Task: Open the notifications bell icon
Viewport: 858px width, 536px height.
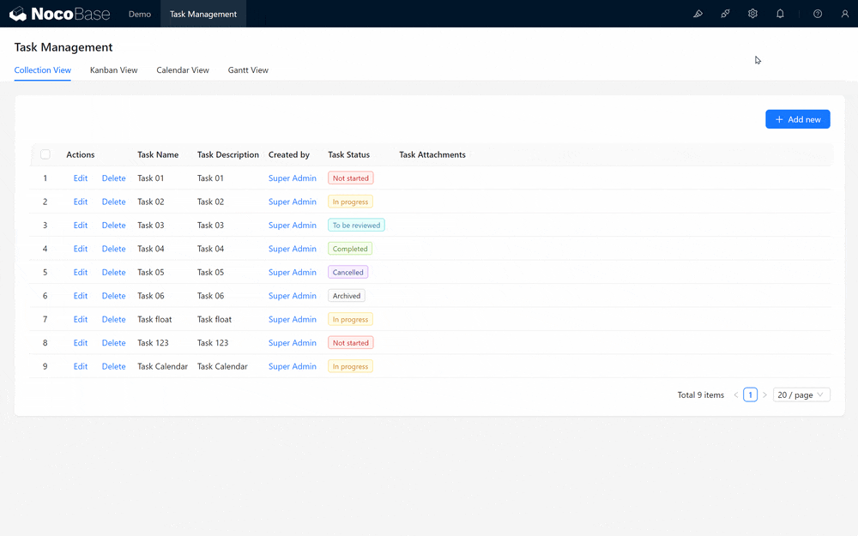Action: 780,14
